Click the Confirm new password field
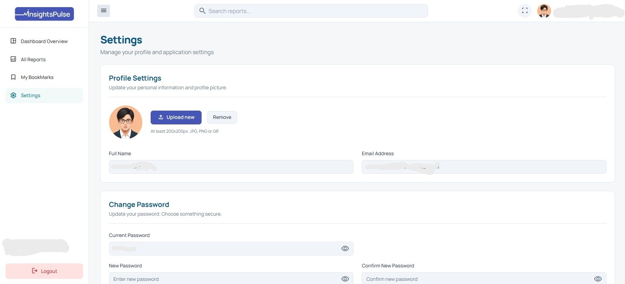This screenshot has height=284, width=625. [x=484, y=278]
